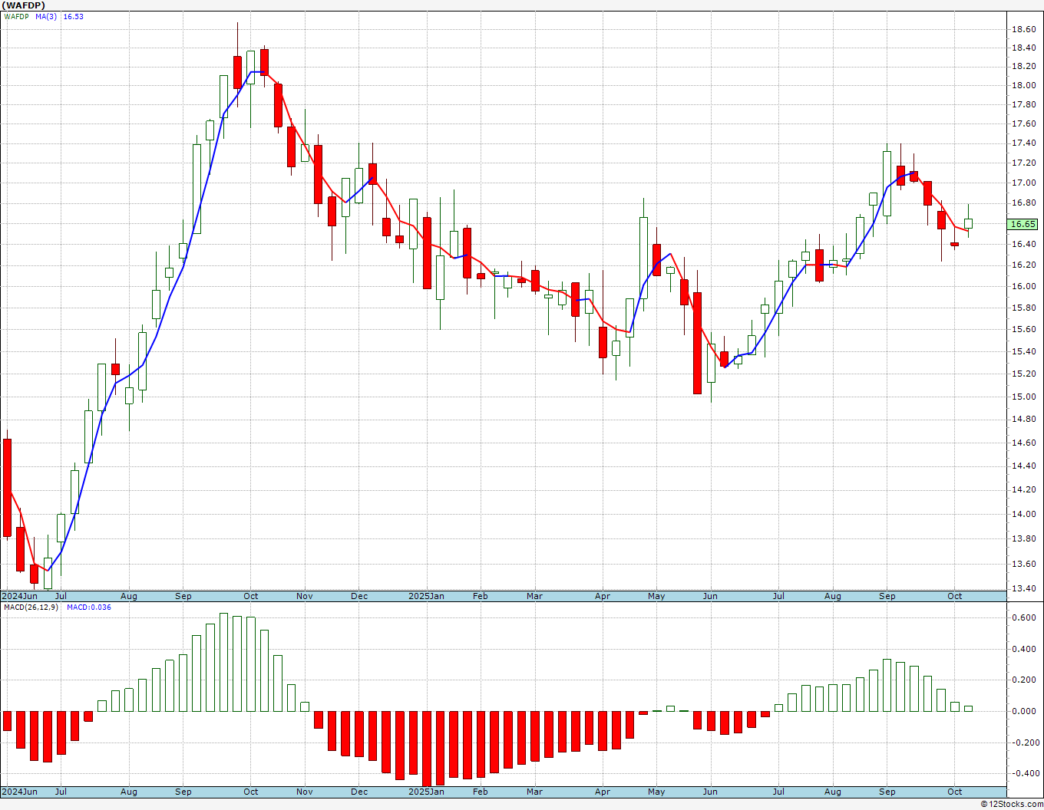Select the 14.80 price axis label
This screenshot has height=810, width=1044.
coord(1023,419)
